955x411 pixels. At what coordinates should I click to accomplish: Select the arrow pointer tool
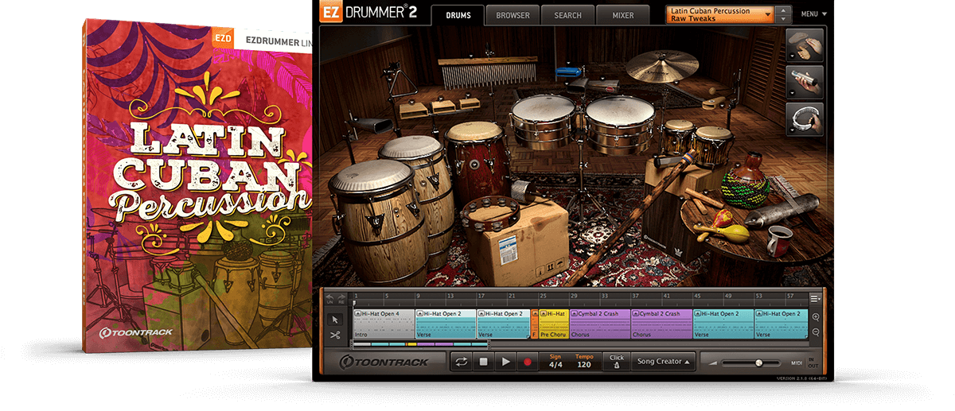point(335,320)
